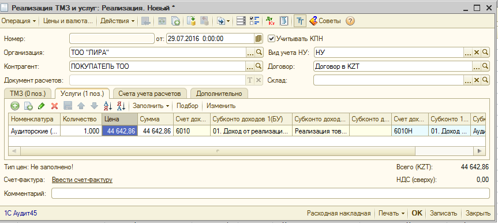Open the ellipsis selector for Контрагент
This screenshot has width=498, height=223.
[250, 66]
